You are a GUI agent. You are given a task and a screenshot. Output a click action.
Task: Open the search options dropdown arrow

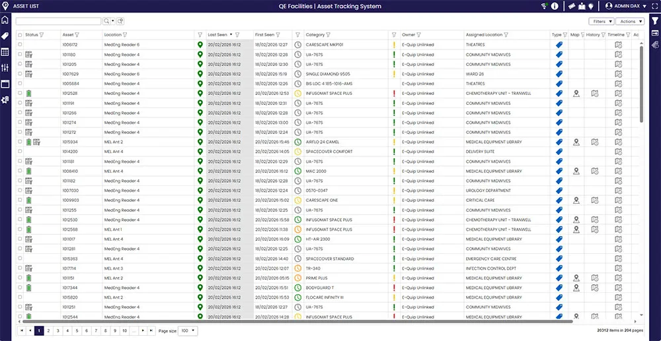pyautogui.click(x=113, y=21)
